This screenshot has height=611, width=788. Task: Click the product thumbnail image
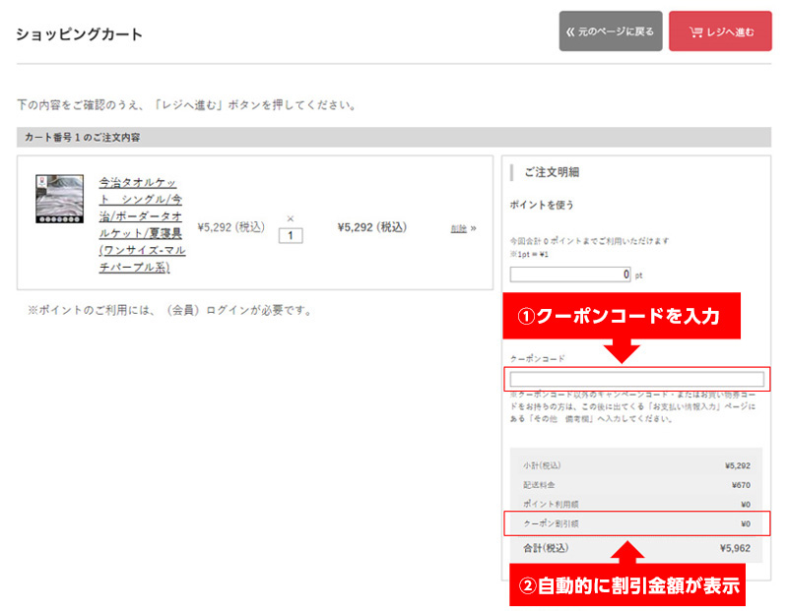click(x=61, y=197)
